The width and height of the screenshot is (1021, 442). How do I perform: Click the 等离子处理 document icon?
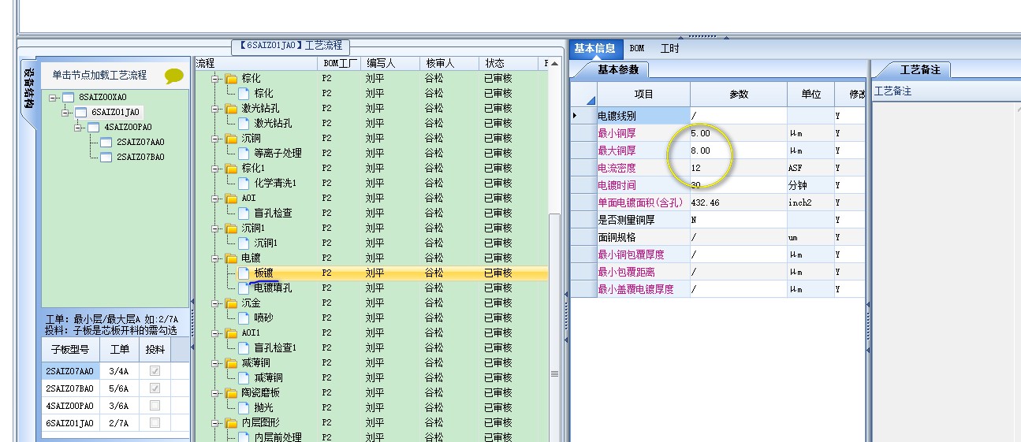coord(244,153)
